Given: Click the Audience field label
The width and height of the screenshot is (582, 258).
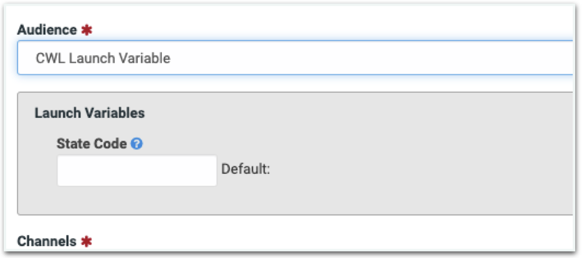Looking at the screenshot, I should [x=47, y=30].
